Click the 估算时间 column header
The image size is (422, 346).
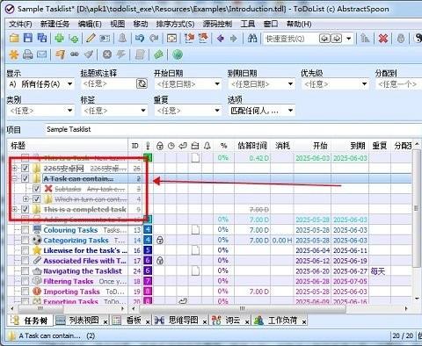(252, 146)
